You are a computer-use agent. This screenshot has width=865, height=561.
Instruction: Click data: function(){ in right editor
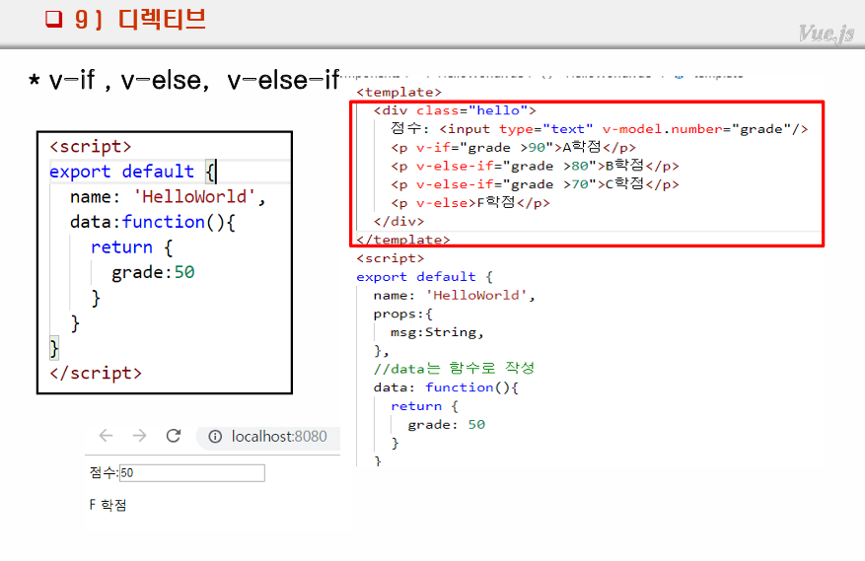(x=446, y=387)
